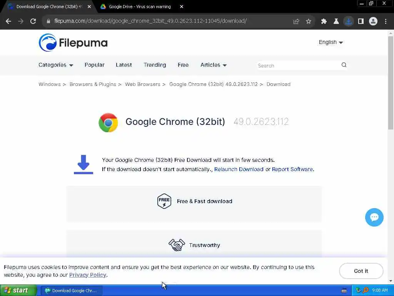Bookmark this page with the star

pos(309,22)
